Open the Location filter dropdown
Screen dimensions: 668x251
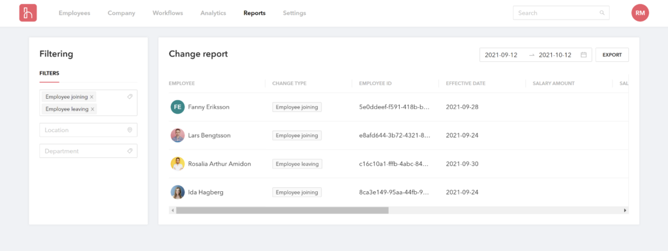click(88, 130)
